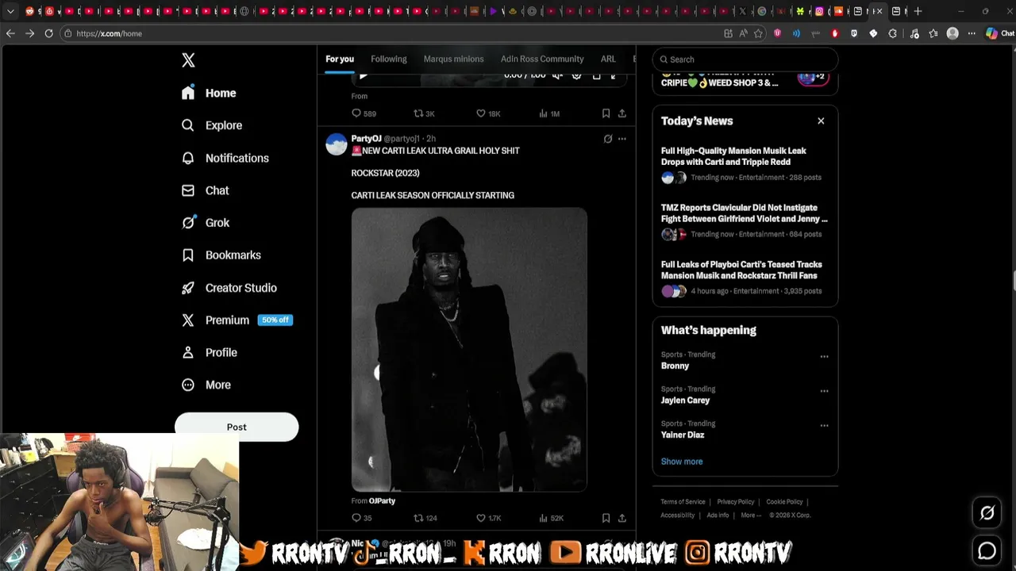Open Home from the left sidebar

click(209, 93)
